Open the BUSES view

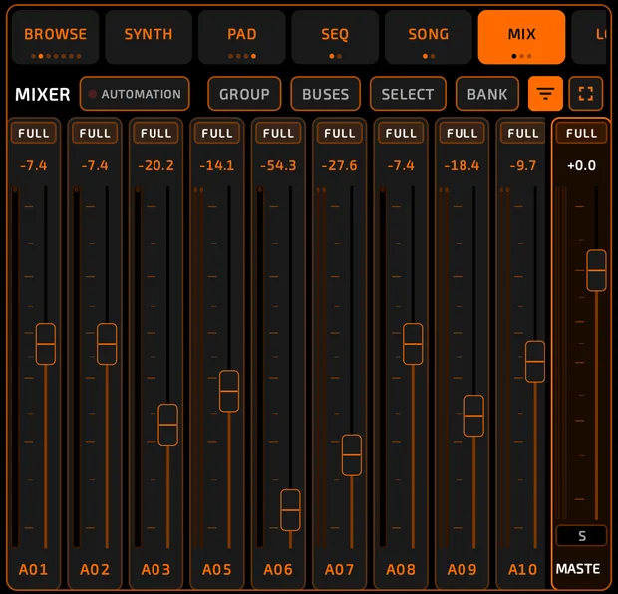point(326,94)
